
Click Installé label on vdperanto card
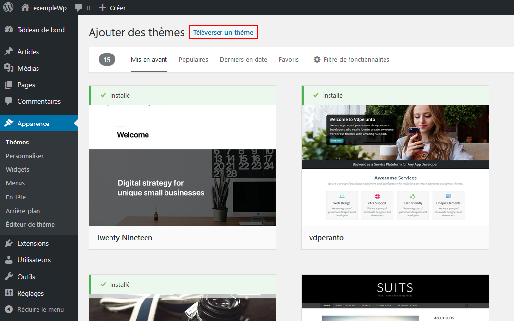(x=333, y=95)
